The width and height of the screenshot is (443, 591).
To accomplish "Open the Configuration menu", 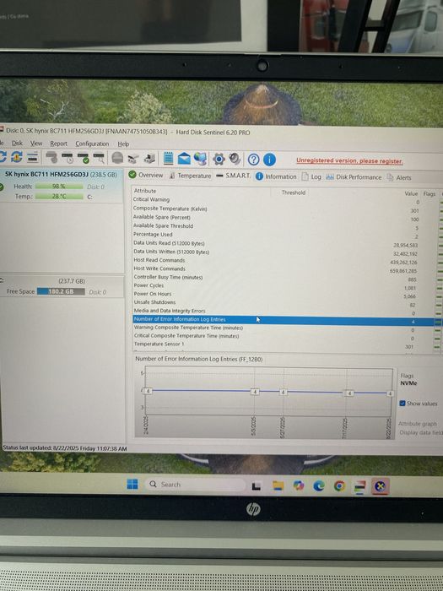I will coord(92,144).
